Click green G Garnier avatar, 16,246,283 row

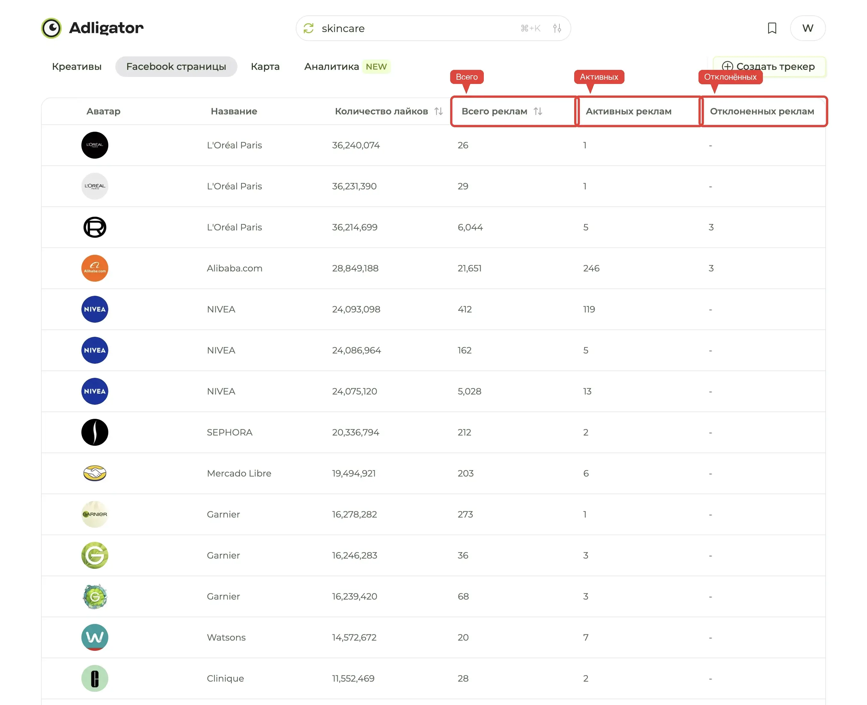95,555
